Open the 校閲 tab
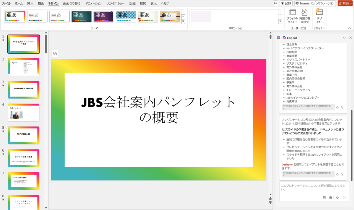354x210 pixels. 143,4
